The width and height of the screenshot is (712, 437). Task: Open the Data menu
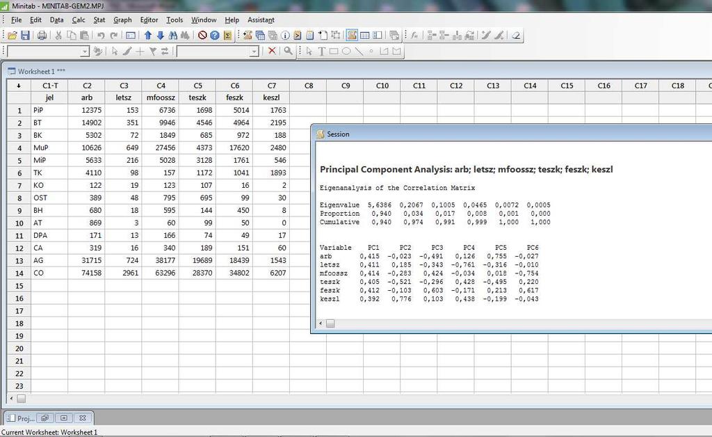(56, 20)
